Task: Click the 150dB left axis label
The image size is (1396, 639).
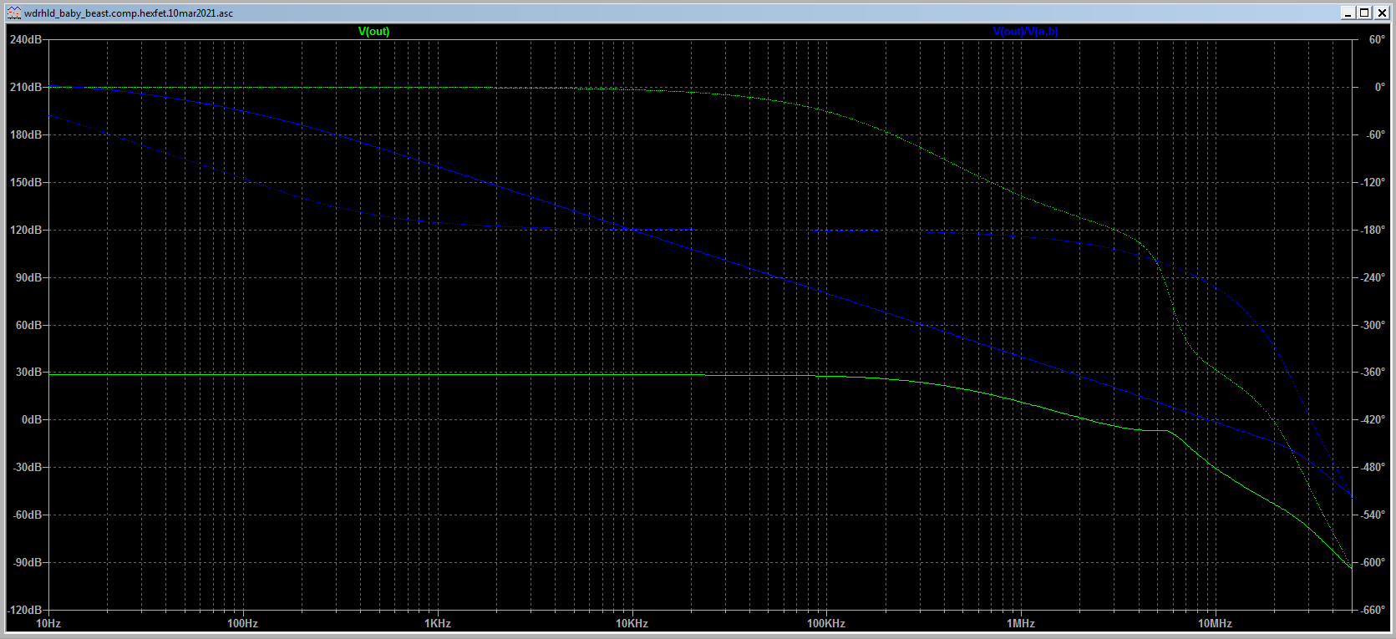Action: 26,183
